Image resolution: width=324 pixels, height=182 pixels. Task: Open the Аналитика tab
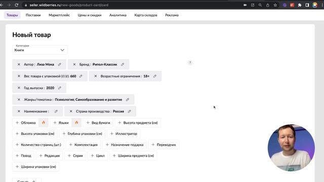point(118,15)
